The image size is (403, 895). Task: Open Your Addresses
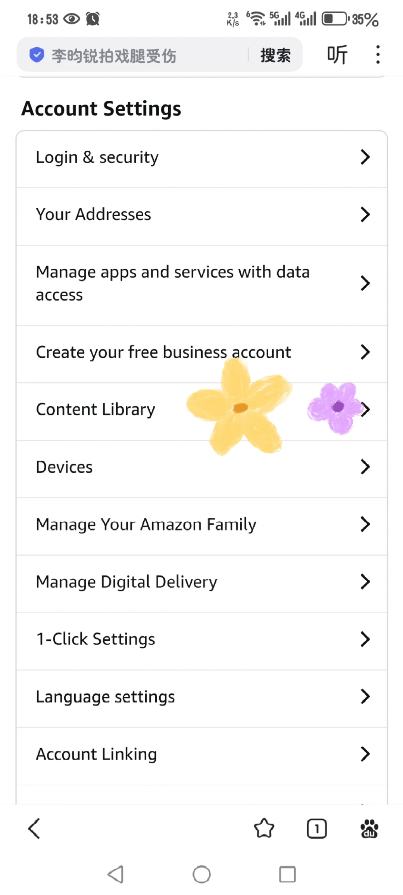[x=93, y=214]
